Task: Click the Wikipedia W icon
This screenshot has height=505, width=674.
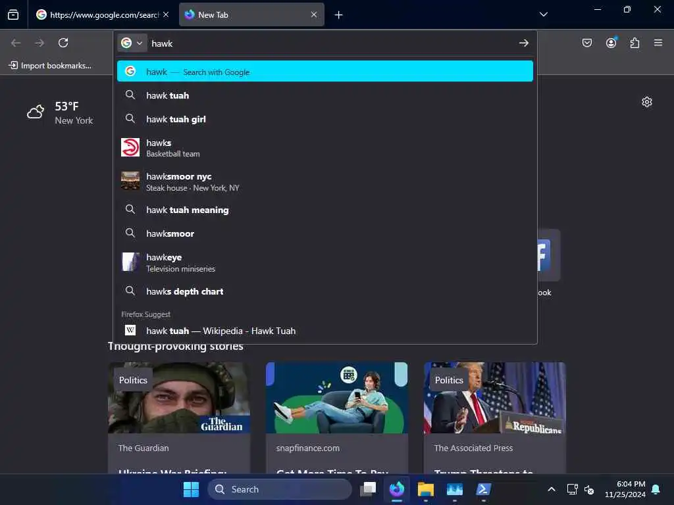Action: tap(130, 330)
